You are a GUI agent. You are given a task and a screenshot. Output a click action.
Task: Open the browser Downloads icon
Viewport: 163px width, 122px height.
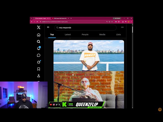pos(123,22)
